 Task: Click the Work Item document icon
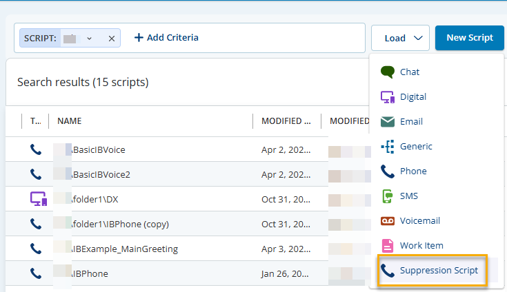(387, 246)
